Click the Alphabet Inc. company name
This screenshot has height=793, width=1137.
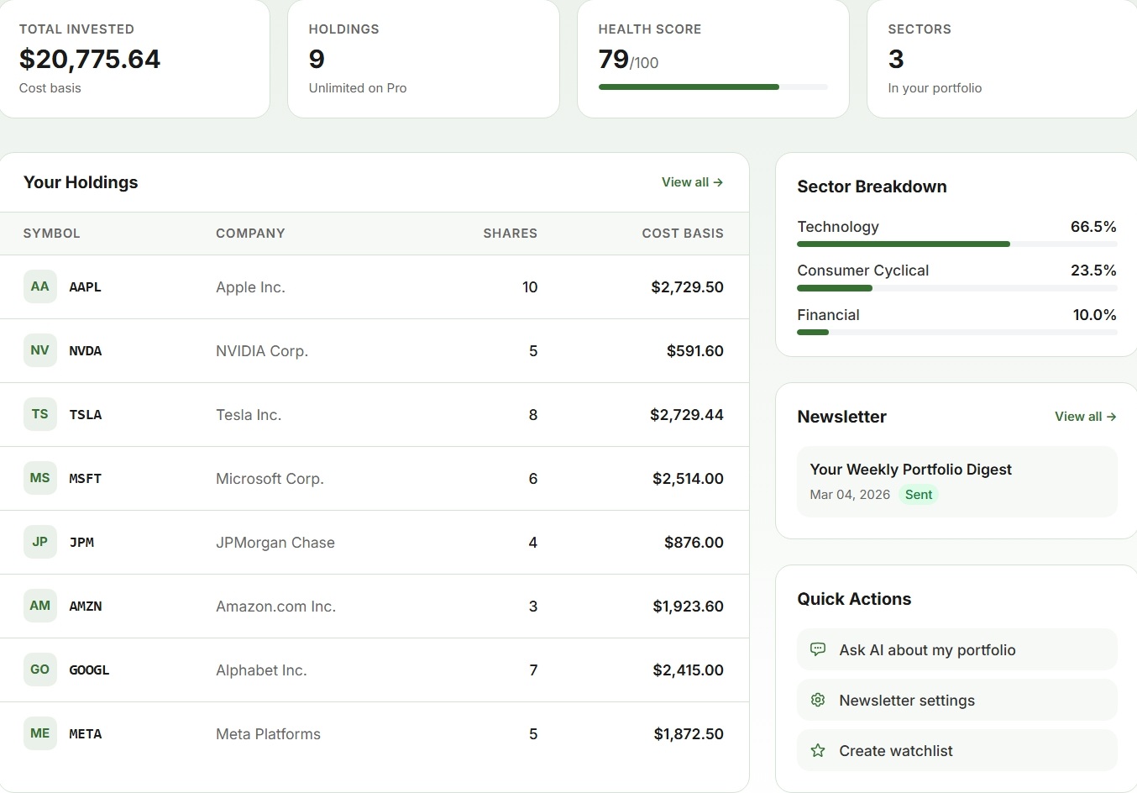[x=261, y=670]
